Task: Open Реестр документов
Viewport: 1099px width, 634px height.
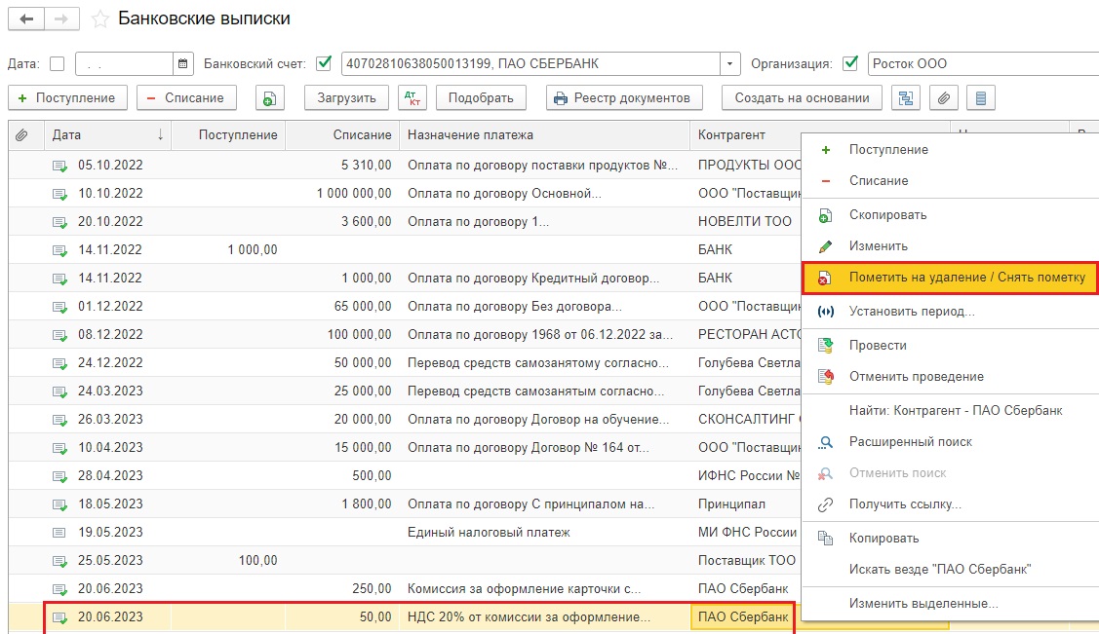Action: pyautogui.click(x=624, y=98)
